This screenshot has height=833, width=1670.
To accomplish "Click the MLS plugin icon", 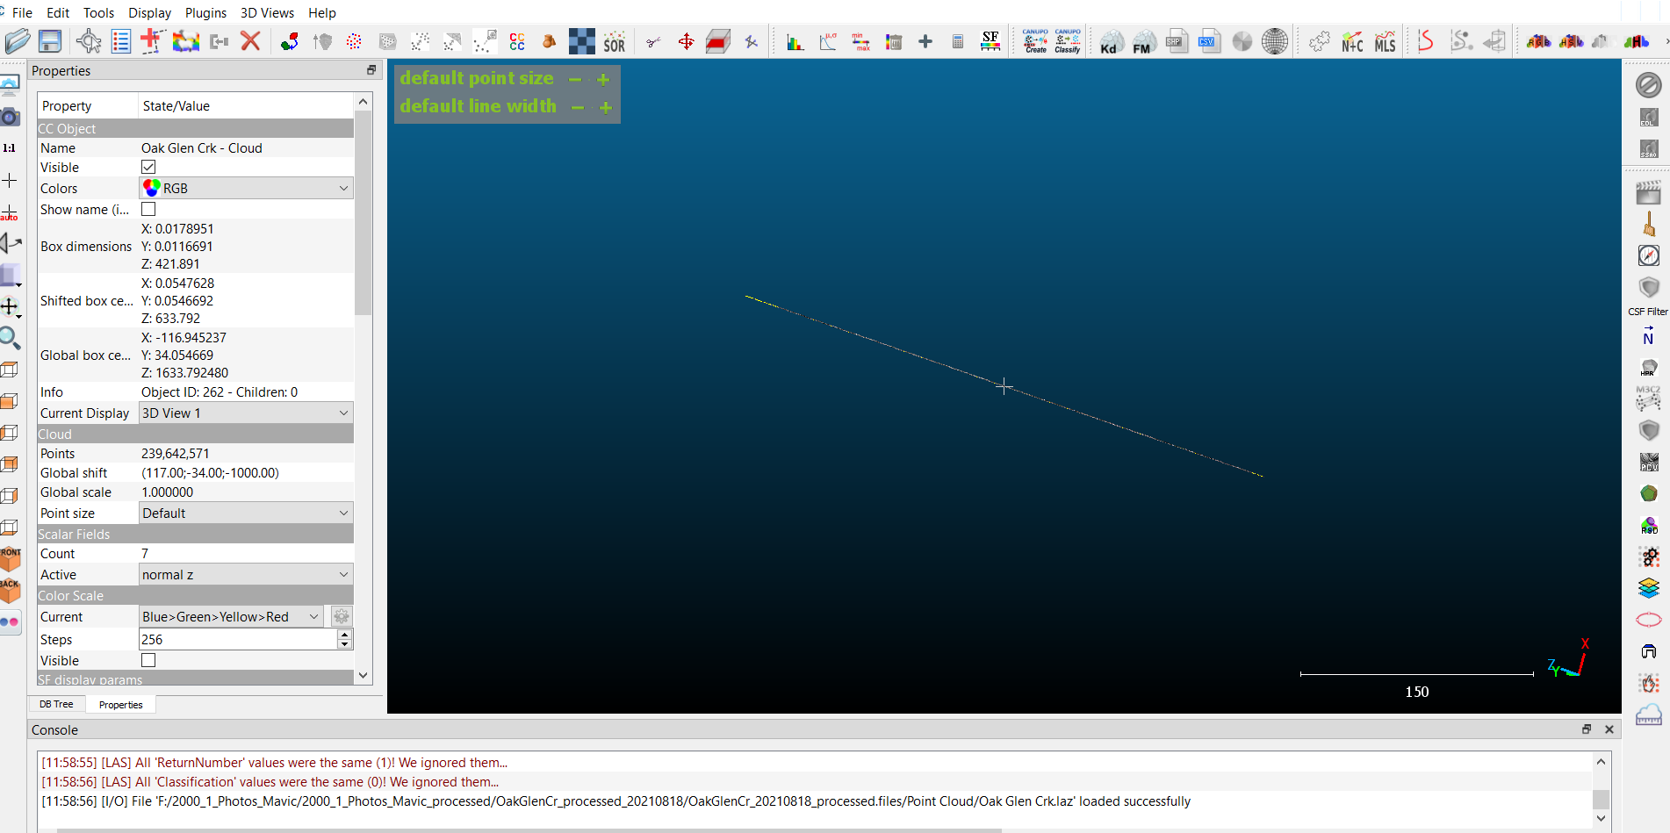I will click(x=1385, y=42).
